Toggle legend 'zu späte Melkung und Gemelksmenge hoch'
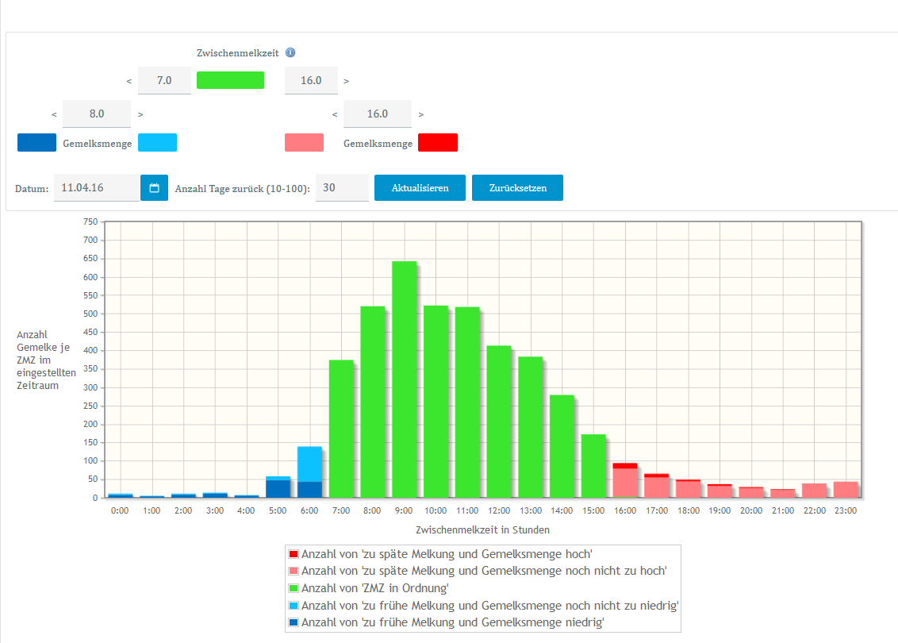Screen dimensions: 898x643 447,554
